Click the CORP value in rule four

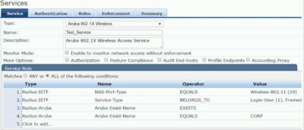click(257, 116)
